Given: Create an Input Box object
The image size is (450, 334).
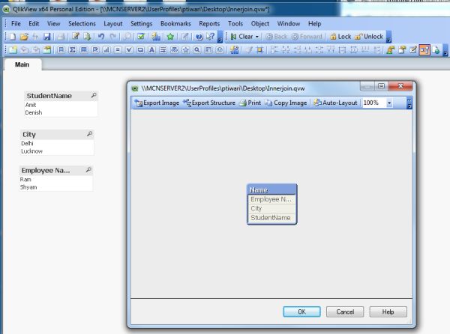Looking at the screenshot, I should pos(118,50).
